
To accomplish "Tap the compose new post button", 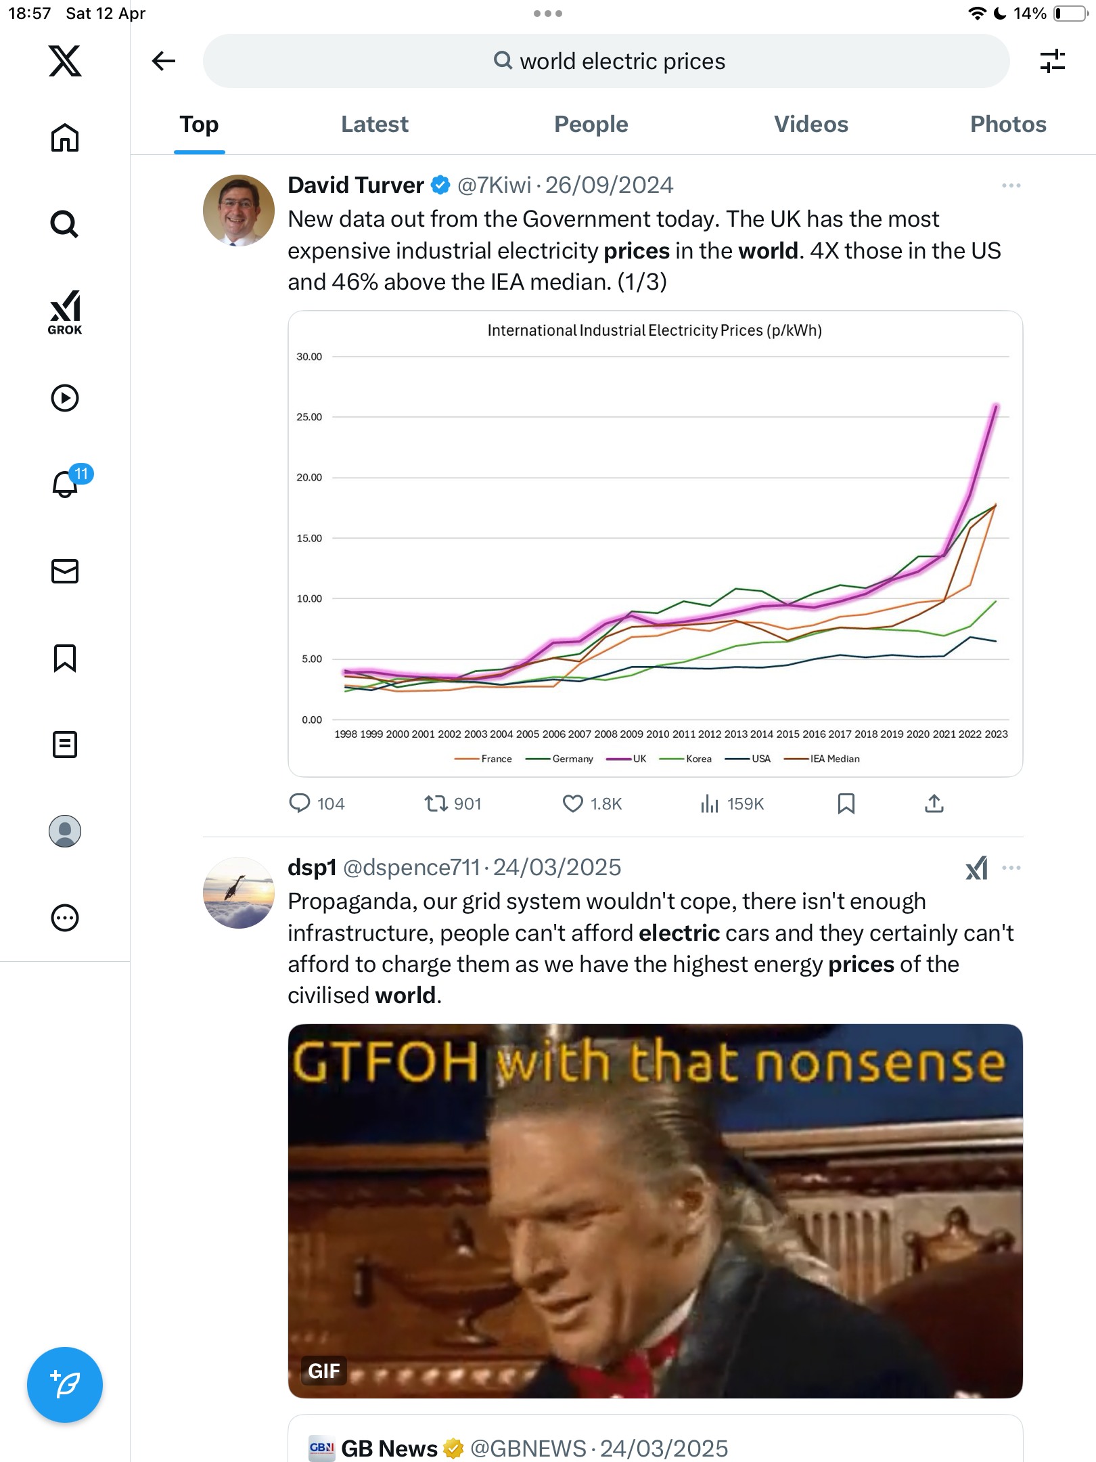I will click(65, 1385).
